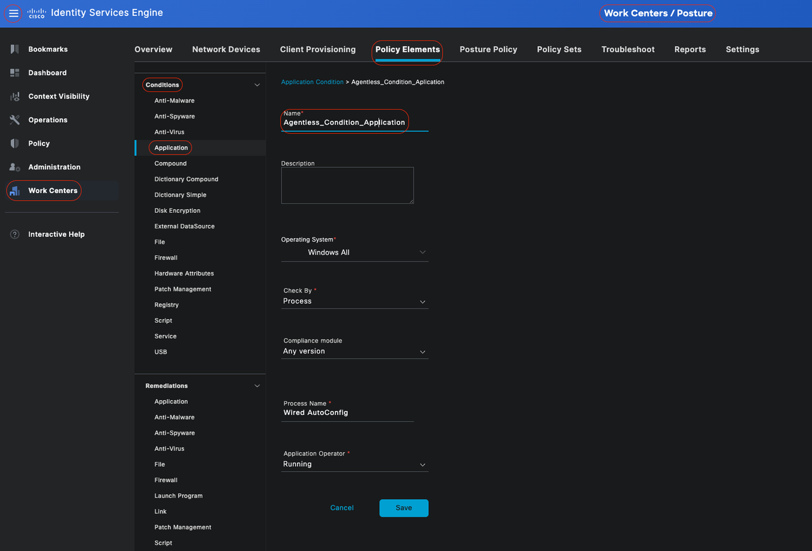The width and height of the screenshot is (812, 551).
Task: Select the Policy Elements tab
Action: pos(407,49)
